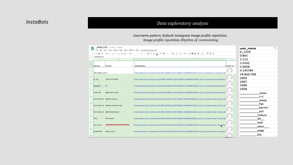The width and height of the screenshot is (293, 165).
Task: Open the Insert menu
Action: point(110,50)
